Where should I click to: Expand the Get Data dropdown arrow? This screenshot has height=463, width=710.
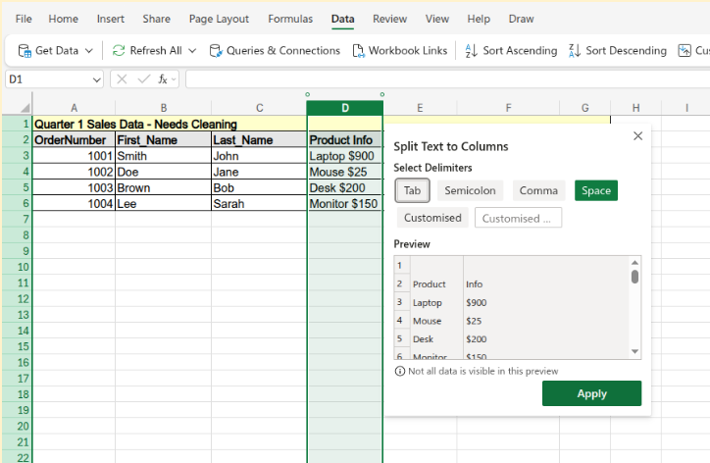point(89,50)
